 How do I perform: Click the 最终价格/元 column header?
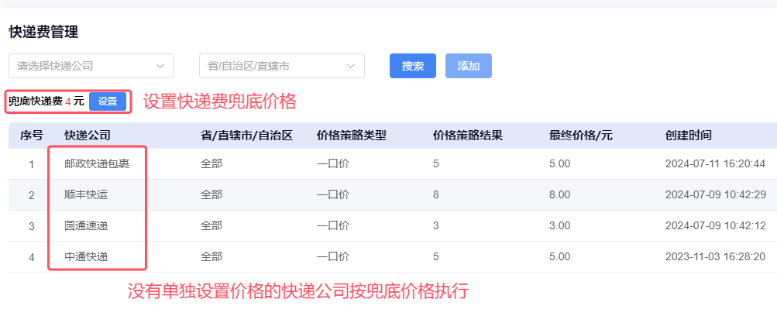pyautogui.click(x=581, y=136)
